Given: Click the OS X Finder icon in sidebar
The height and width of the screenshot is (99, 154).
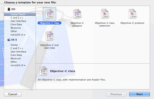Looking at the screenshot, I should (9, 40).
